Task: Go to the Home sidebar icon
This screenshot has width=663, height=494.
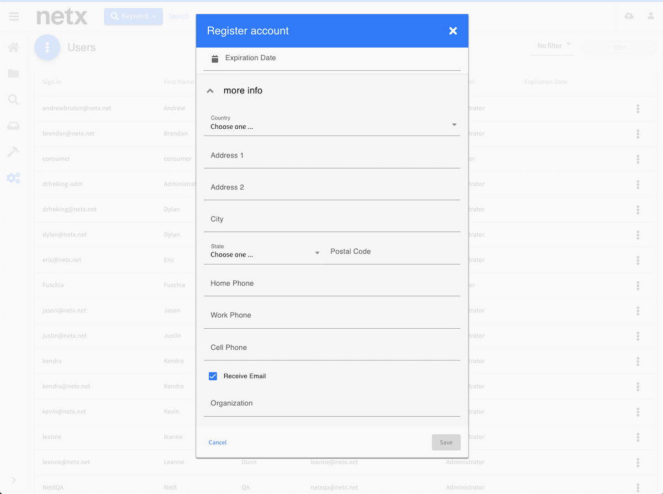Action: 13,48
